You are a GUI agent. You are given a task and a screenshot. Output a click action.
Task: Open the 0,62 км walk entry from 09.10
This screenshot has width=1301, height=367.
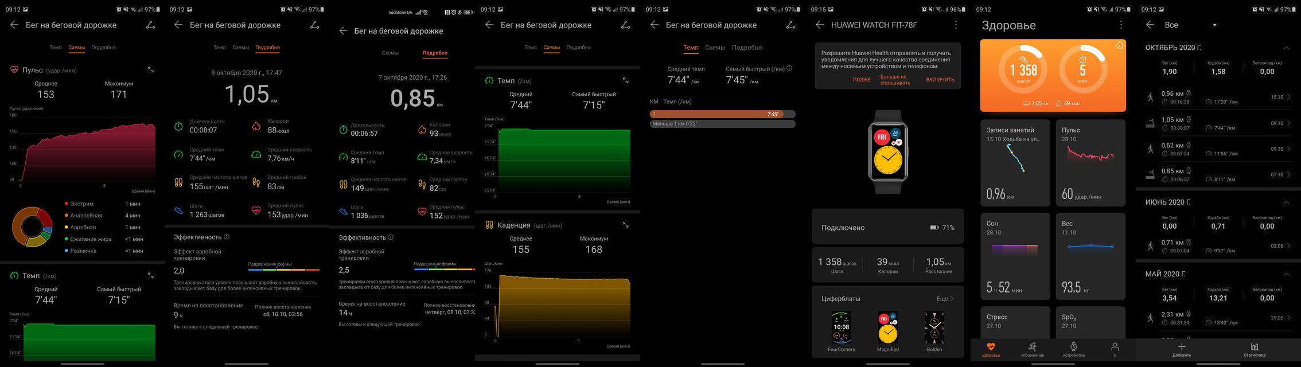(x=1218, y=149)
